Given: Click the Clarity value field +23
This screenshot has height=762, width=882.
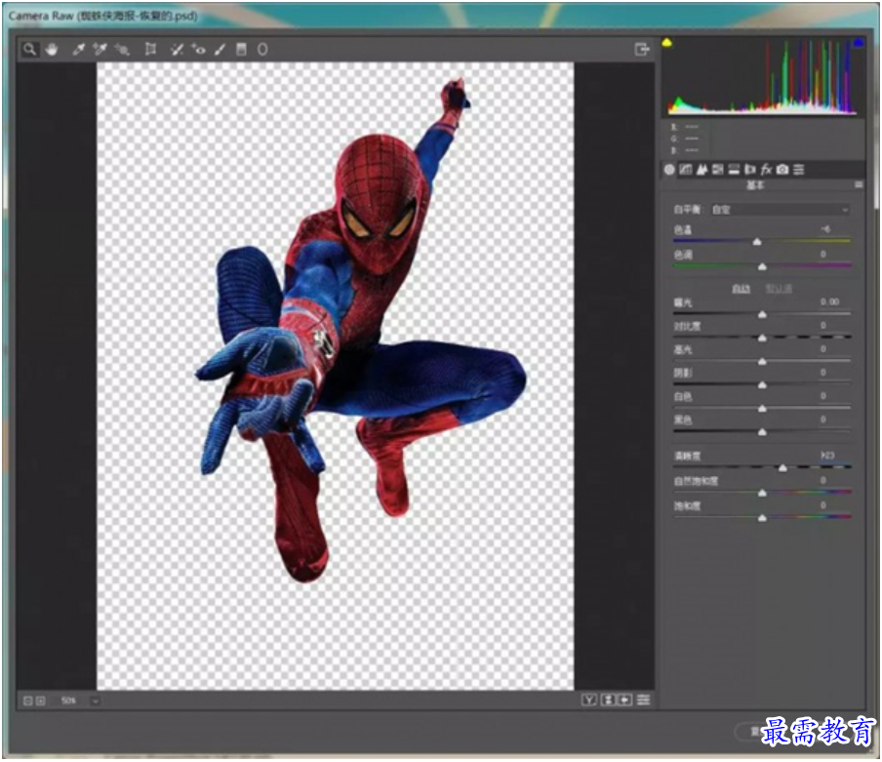Looking at the screenshot, I should click(827, 456).
